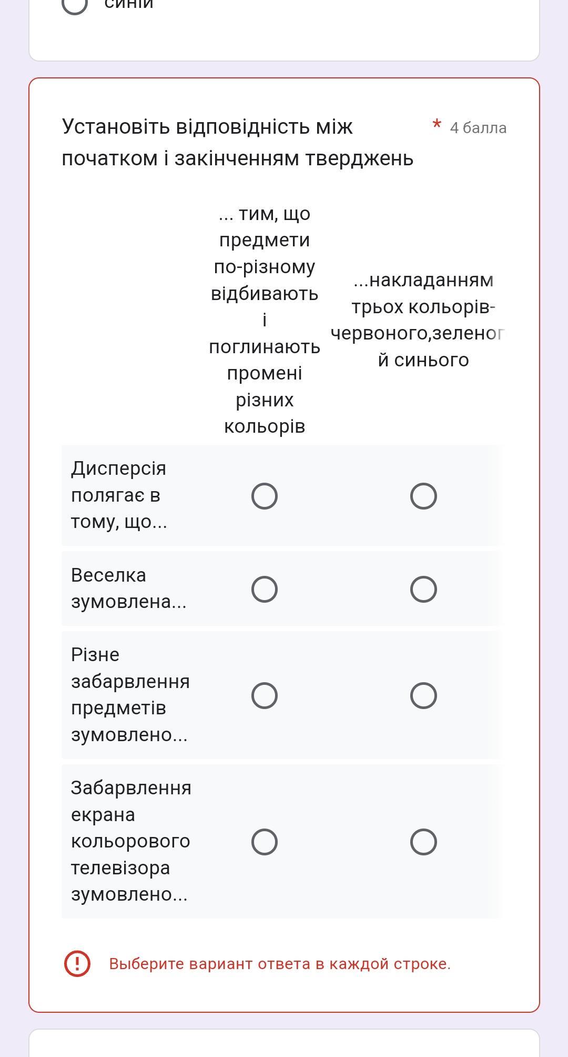Select first column radio for Дисперсія row
This screenshot has width=568, height=1057.
265,496
